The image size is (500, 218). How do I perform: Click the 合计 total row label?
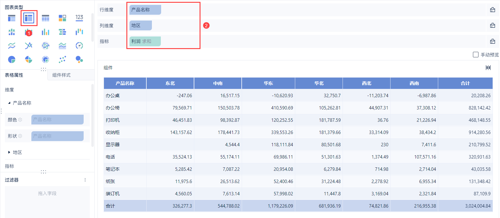click(x=110, y=206)
